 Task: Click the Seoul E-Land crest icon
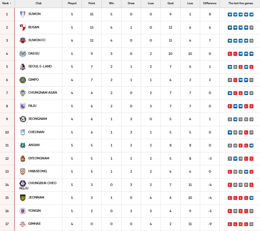click(x=23, y=66)
